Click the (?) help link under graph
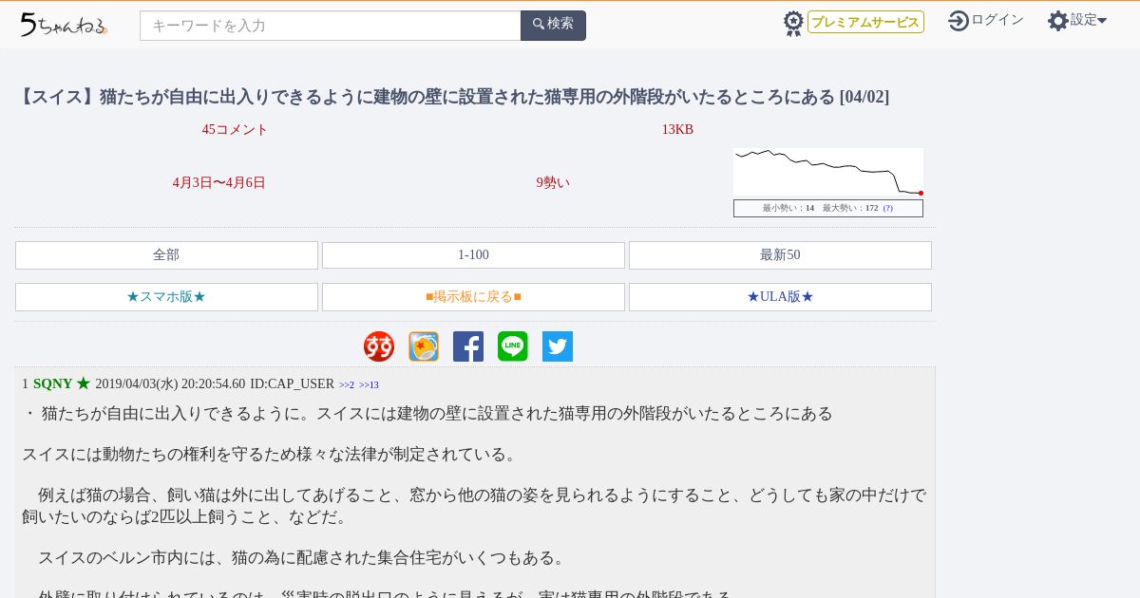This screenshot has height=598, width=1140. pyautogui.click(x=887, y=208)
